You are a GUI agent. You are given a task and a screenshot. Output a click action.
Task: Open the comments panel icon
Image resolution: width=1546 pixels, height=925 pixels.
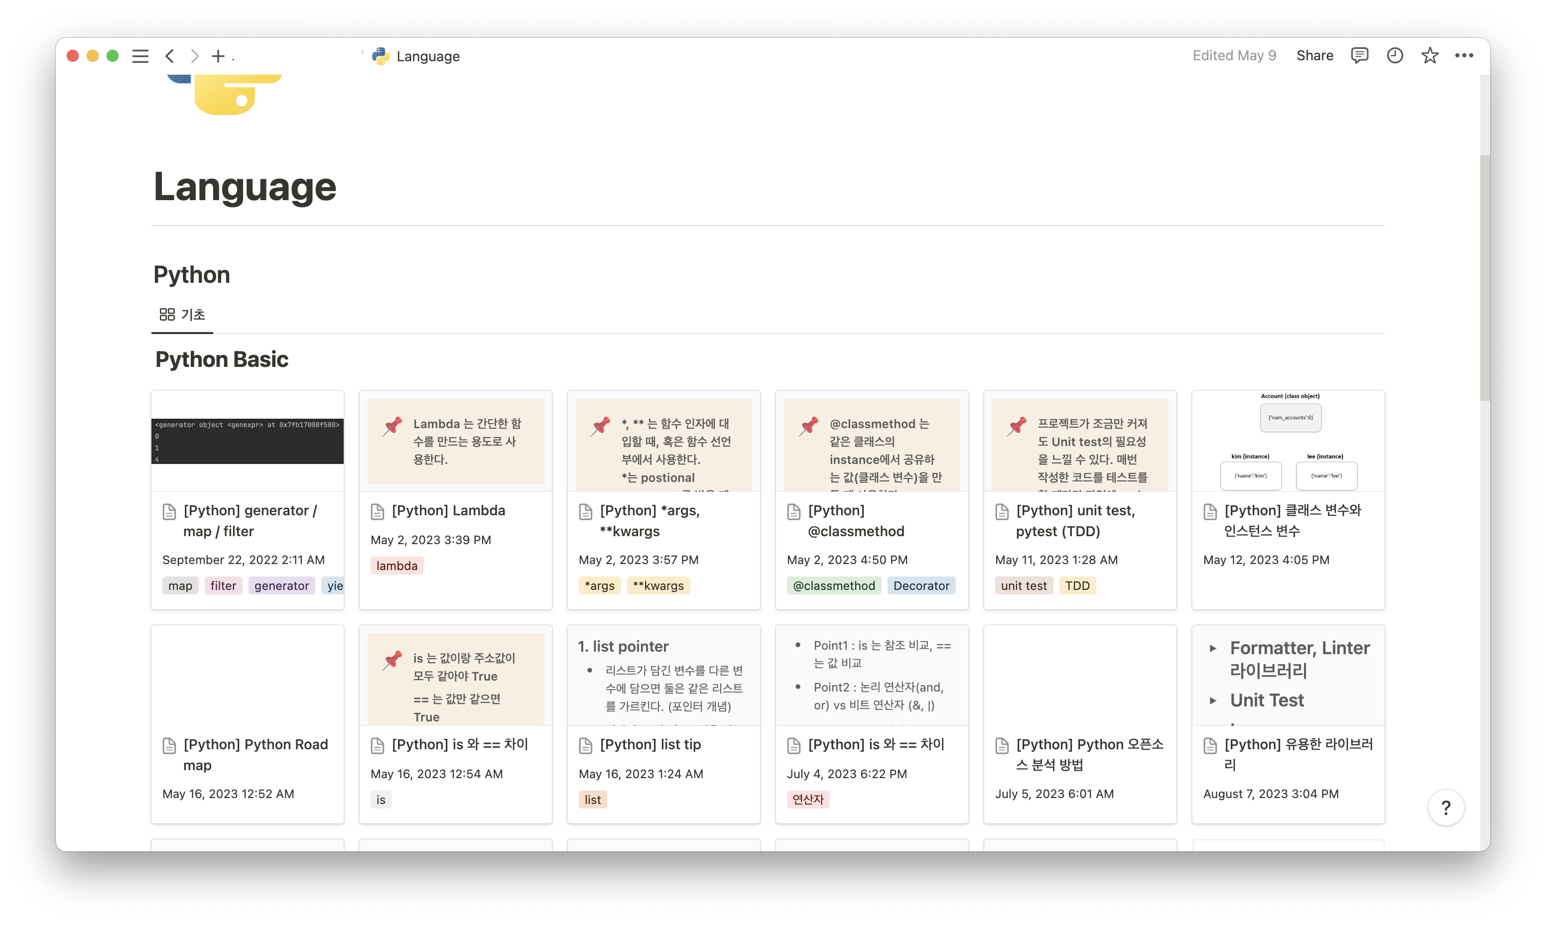1359,55
